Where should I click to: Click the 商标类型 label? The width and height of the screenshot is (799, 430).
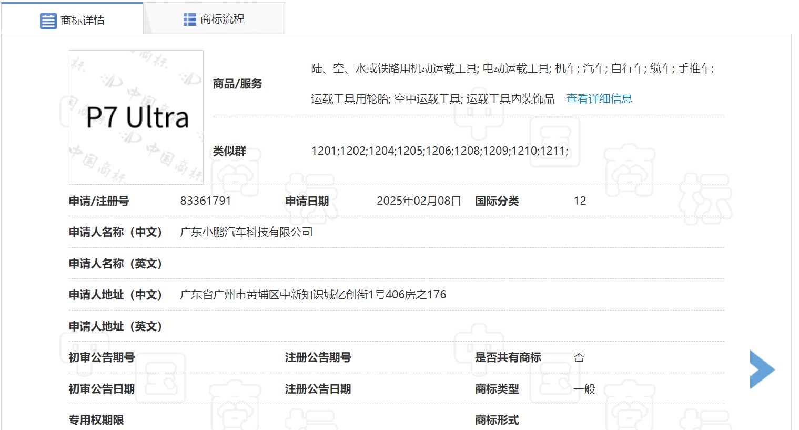pos(497,389)
